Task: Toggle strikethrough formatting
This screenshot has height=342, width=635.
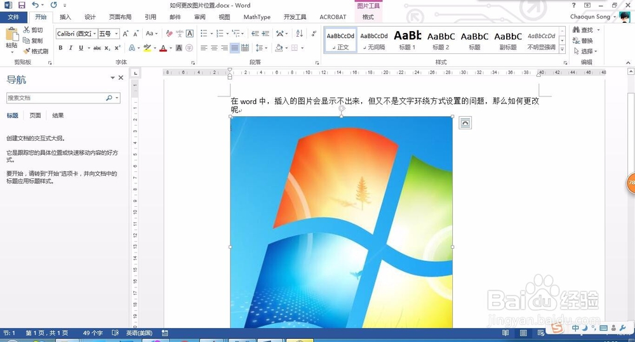Action: point(97,48)
